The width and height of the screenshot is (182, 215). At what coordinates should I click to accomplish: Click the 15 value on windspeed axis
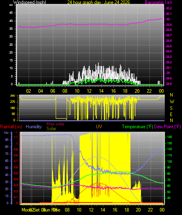click(x=11, y=60)
